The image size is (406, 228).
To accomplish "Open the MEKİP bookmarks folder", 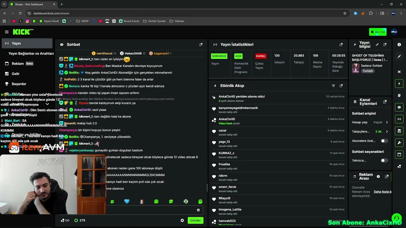I will click(82, 21).
